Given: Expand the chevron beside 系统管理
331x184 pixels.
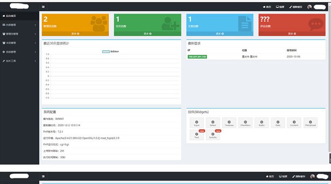Looking at the screenshot, I should [35, 52].
